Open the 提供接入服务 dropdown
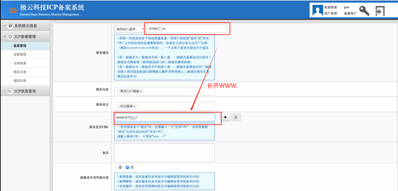The width and height of the screenshot is (398, 191). [129, 29]
